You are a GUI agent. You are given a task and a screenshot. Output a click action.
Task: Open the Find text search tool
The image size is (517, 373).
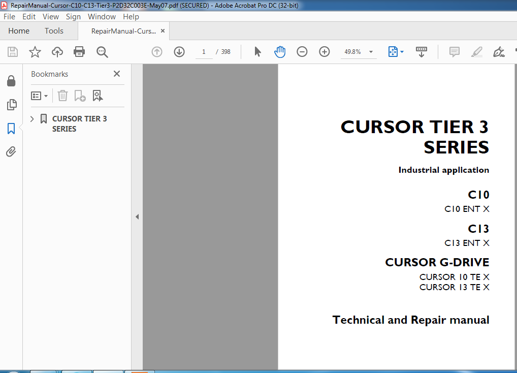[x=102, y=52]
